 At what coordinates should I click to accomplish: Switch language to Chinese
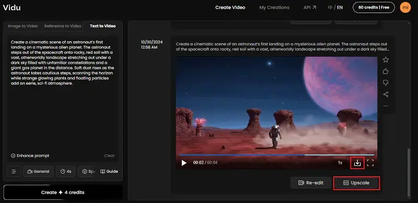click(x=330, y=7)
